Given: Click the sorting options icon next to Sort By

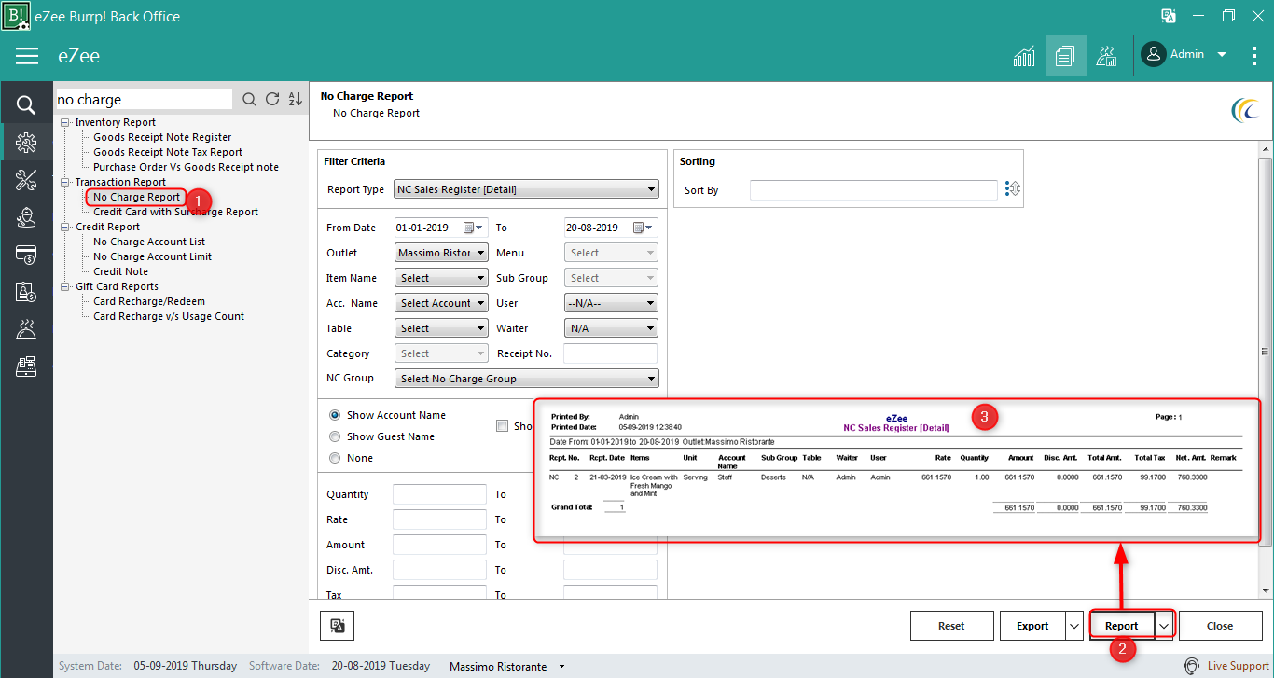Looking at the screenshot, I should 1014,189.
